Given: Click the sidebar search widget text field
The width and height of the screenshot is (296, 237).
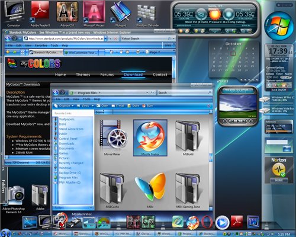Looking at the screenshot, I should (x=276, y=142).
